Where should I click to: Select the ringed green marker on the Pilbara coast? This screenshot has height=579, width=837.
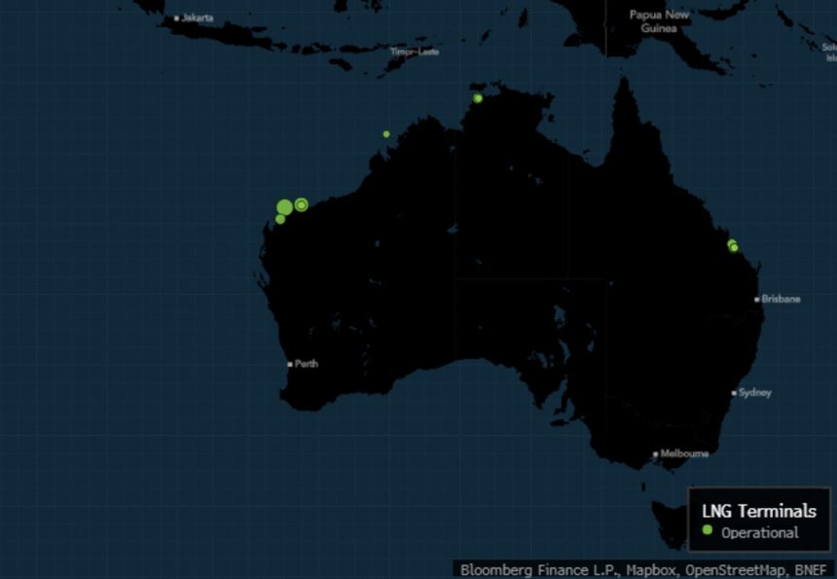coord(302,204)
